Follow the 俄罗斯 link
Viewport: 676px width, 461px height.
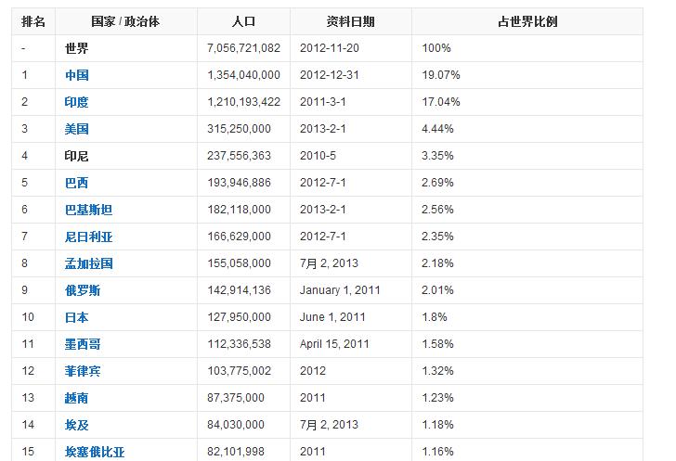(x=83, y=290)
